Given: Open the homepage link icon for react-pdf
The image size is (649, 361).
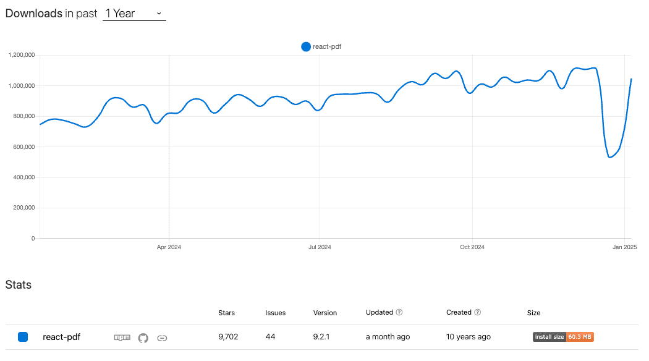Looking at the screenshot, I should coord(162,338).
